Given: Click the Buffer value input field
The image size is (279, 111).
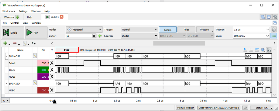Looking at the screenshot, I should [x=79, y=36].
